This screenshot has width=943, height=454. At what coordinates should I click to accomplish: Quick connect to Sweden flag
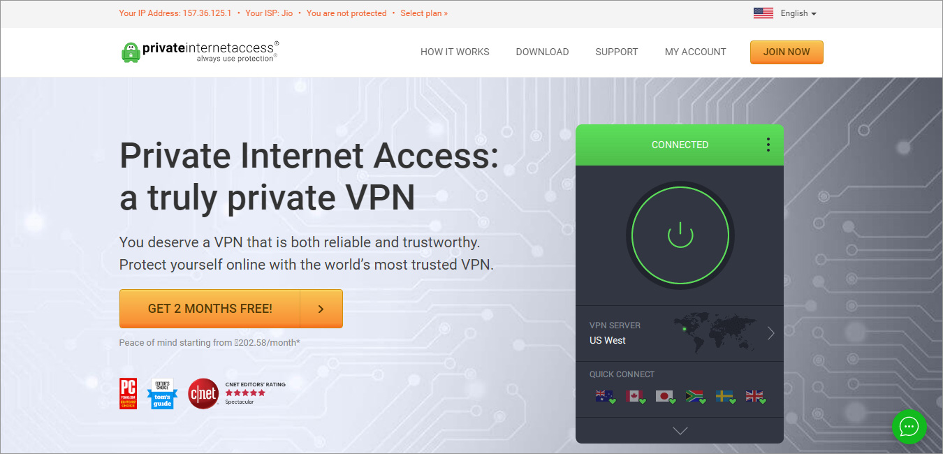pyautogui.click(x=724, y=397)
